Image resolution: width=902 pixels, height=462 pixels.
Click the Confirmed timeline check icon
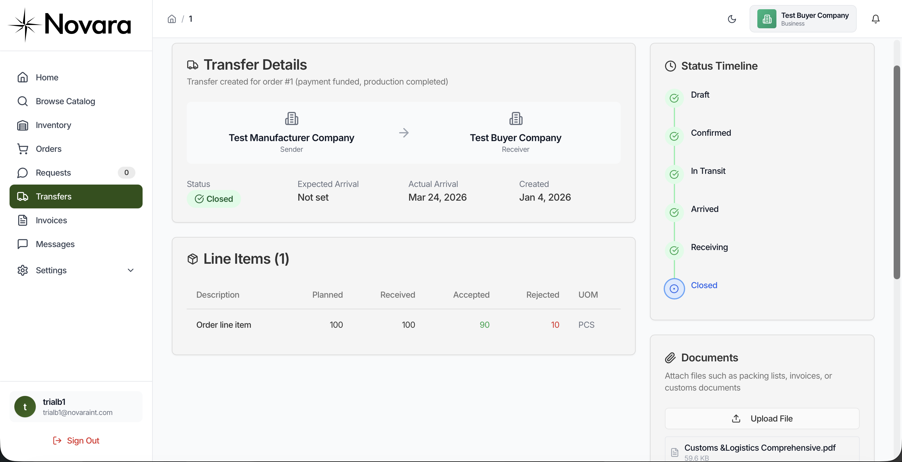click(x=674, y=136)
